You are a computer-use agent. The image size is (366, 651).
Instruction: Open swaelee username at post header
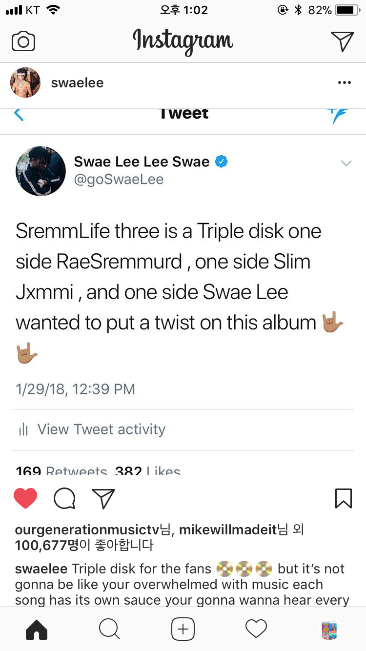click(x=77, y=83)
